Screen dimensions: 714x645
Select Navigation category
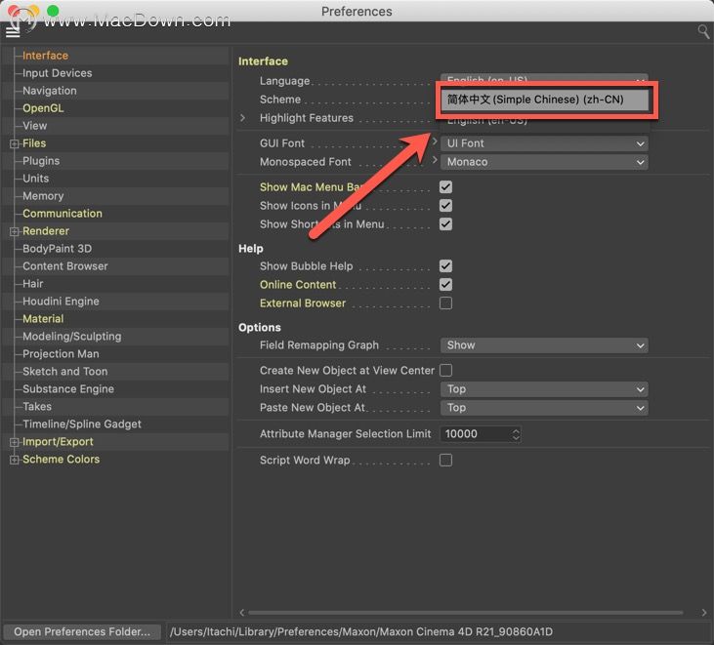pyautogui.click(x=50, y=91)
